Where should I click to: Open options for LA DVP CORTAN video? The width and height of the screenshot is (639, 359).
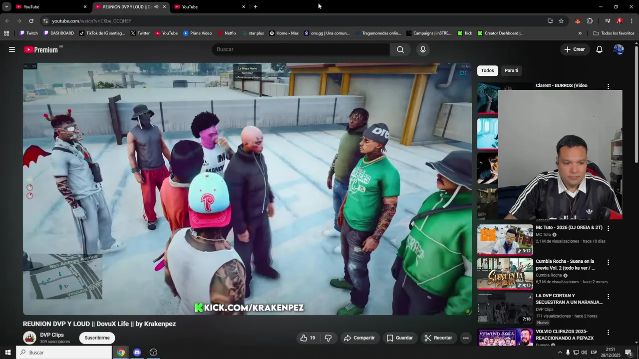(608, 297)
